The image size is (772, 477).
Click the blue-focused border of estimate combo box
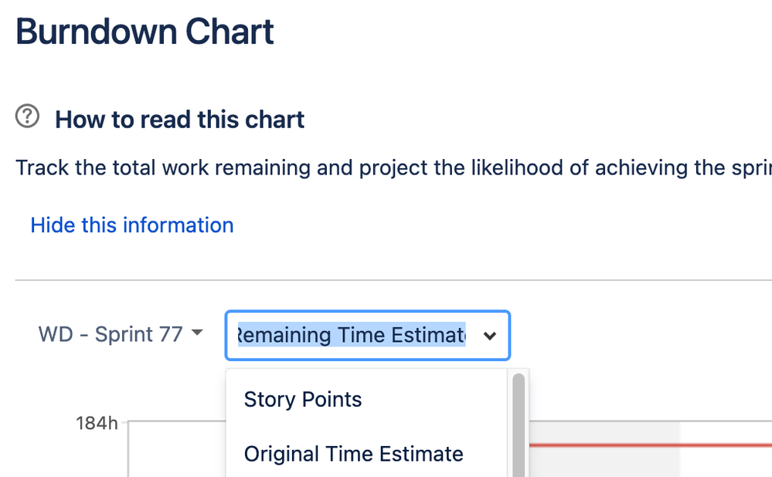(367, 312)
